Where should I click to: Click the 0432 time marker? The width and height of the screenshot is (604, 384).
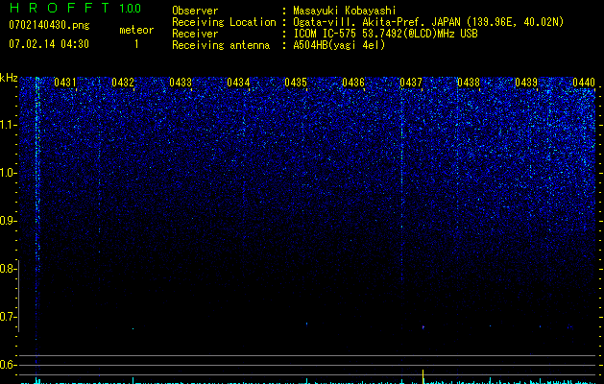123,83
